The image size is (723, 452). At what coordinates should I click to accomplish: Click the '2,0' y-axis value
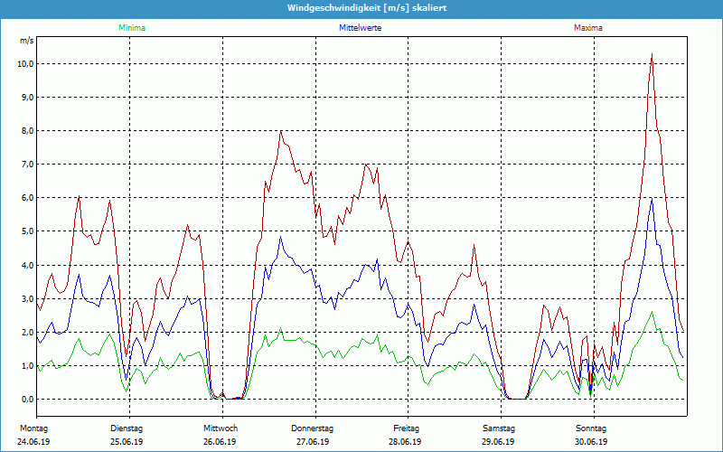point(27,332)
